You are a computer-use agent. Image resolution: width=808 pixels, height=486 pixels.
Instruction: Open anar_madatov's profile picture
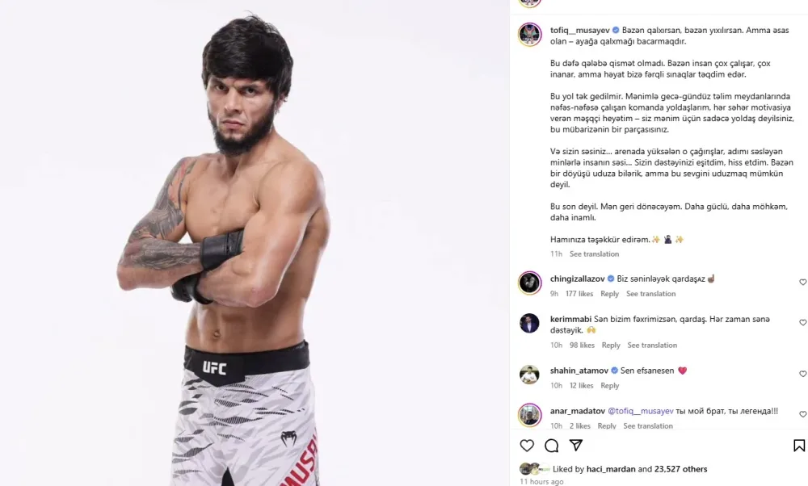click(529, 415)
